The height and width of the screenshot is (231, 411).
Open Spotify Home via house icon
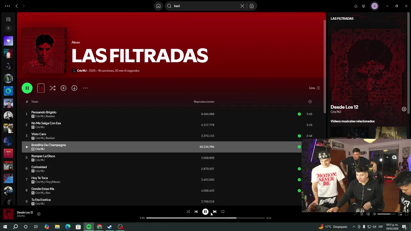click(158, 6)
